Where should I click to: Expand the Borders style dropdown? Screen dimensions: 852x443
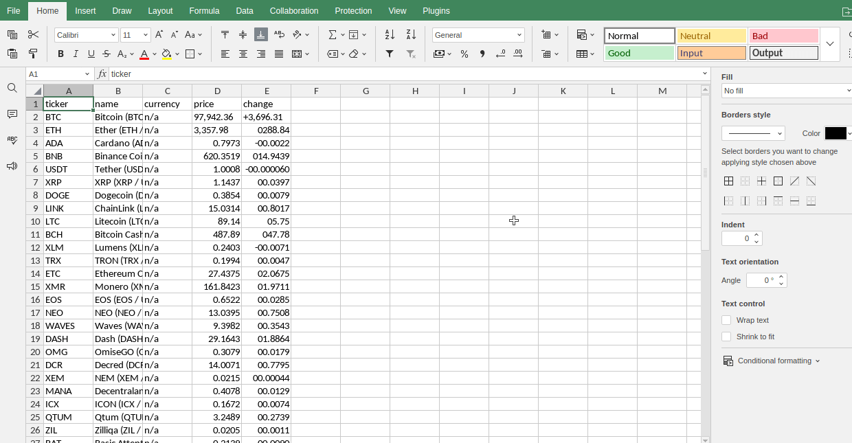pos(753,133)
